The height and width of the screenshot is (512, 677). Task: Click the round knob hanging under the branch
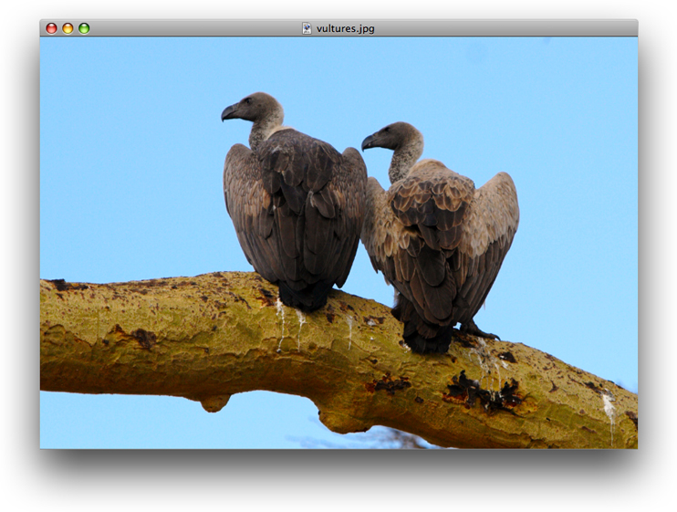[215, 402]
